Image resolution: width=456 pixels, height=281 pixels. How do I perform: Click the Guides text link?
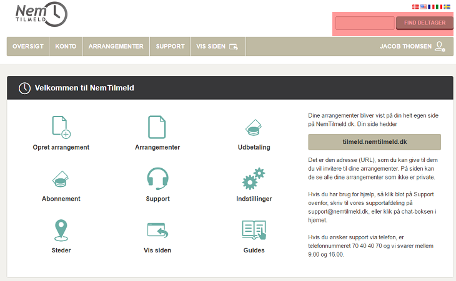pos(254,250)
